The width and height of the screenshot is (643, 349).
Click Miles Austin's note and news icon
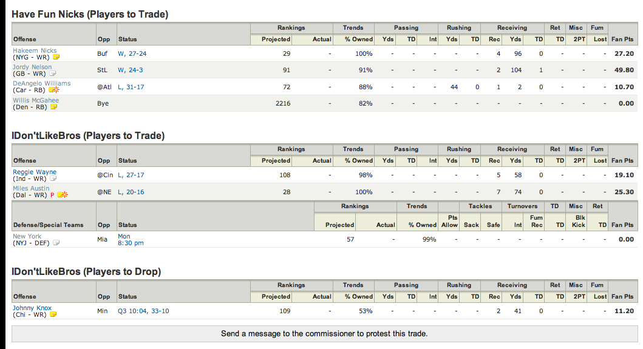(x=63, y=195)
